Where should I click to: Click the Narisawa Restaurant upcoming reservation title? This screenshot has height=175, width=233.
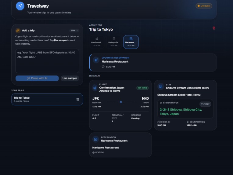click(x=115, y=62)
